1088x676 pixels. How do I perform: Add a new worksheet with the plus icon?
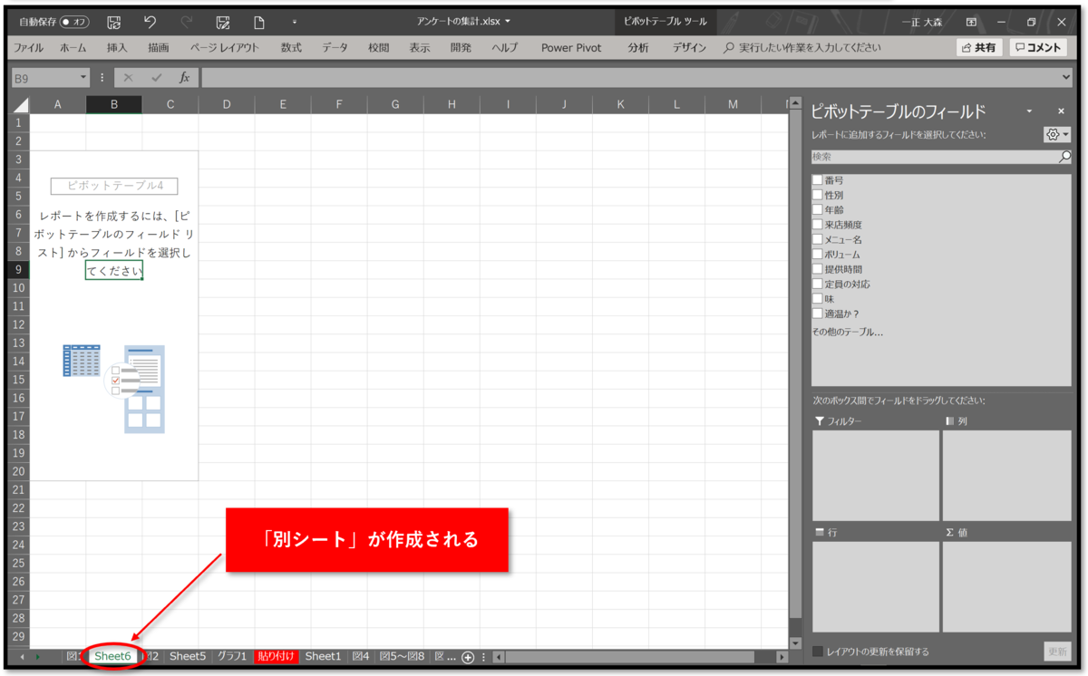466,656
